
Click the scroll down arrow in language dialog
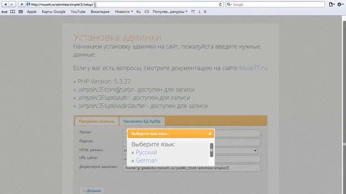[211, 163]
